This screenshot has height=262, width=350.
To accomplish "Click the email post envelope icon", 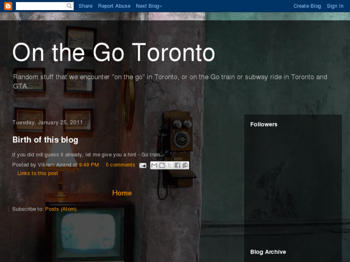I will tap(143, 165).
